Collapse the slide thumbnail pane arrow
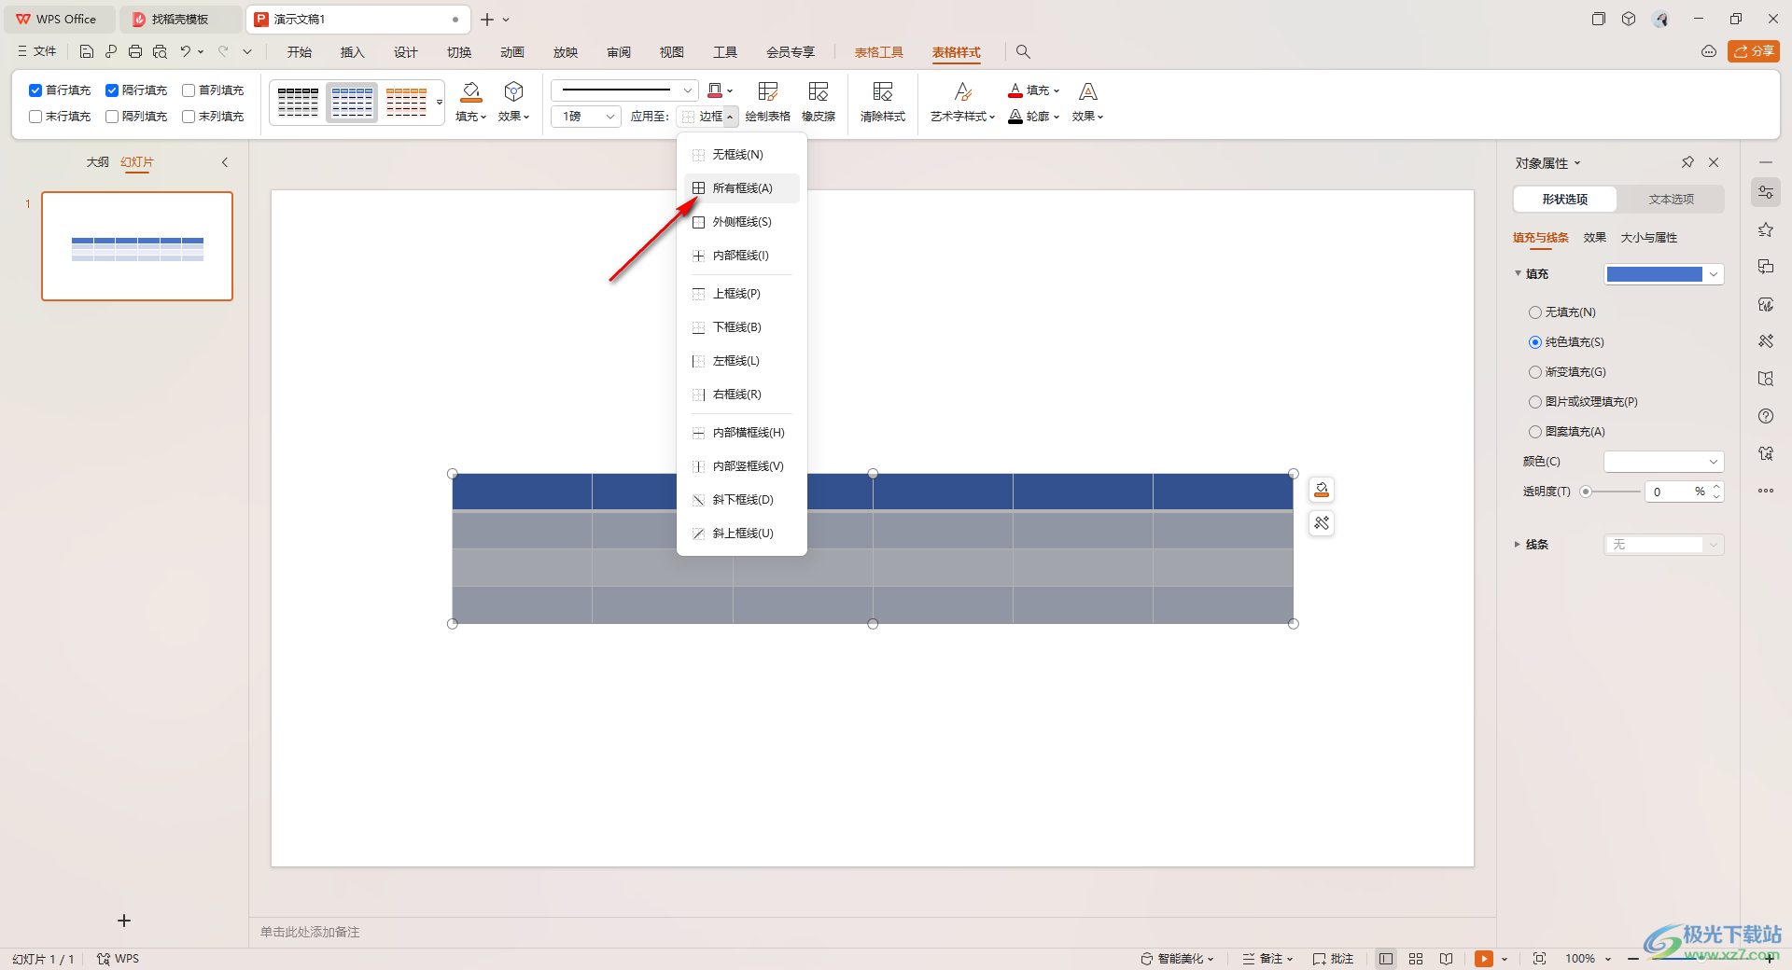Image resolution: width=1792 pixels, height=970 pixels. point(225,162)
